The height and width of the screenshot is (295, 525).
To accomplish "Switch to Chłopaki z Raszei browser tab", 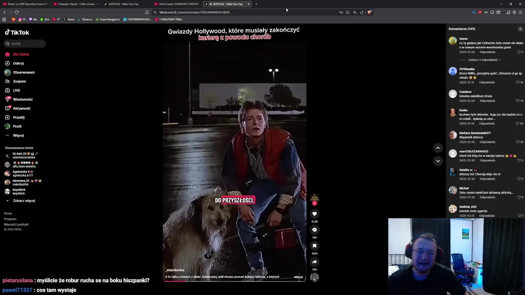I will click(76, 4).
